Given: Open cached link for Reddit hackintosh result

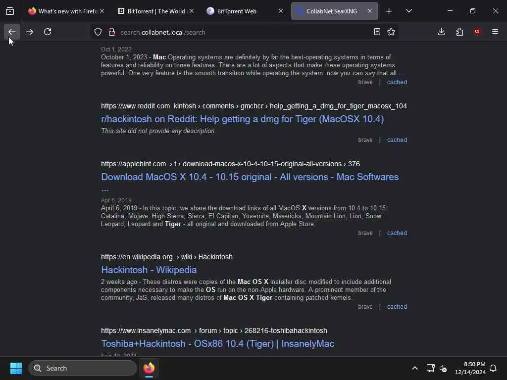Looking at the screenshot, I should pyautogui.click(x=397, y=140).
